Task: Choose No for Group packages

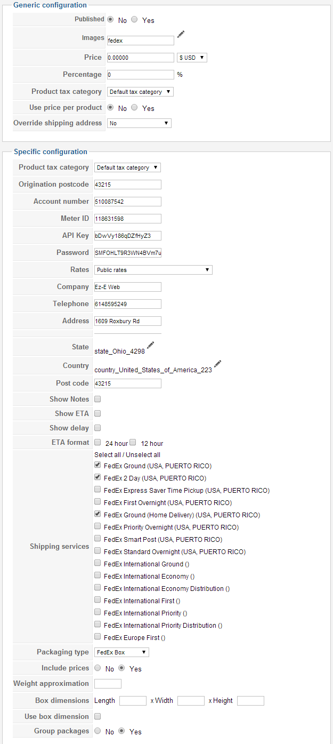Action: point(98,731)
